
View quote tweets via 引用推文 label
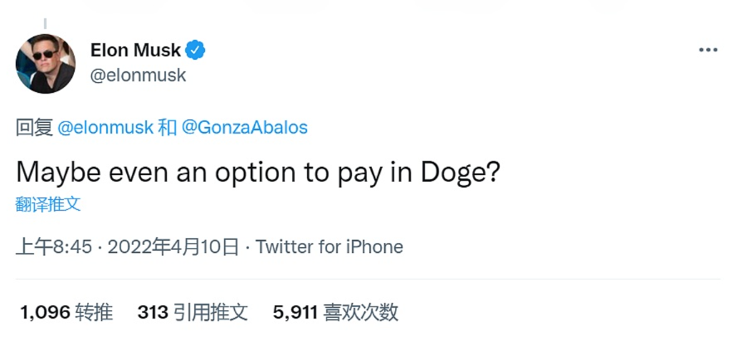(x=211, y=312)
